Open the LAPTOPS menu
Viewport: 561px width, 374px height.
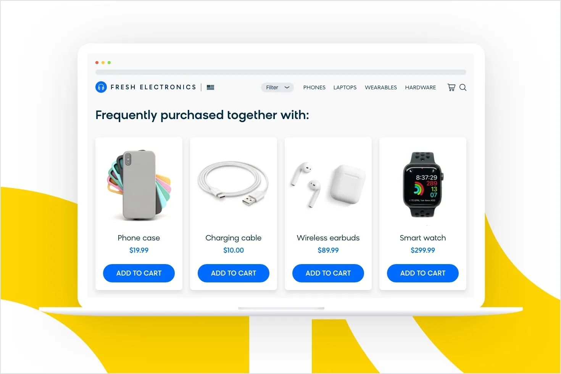click(345, 87)
